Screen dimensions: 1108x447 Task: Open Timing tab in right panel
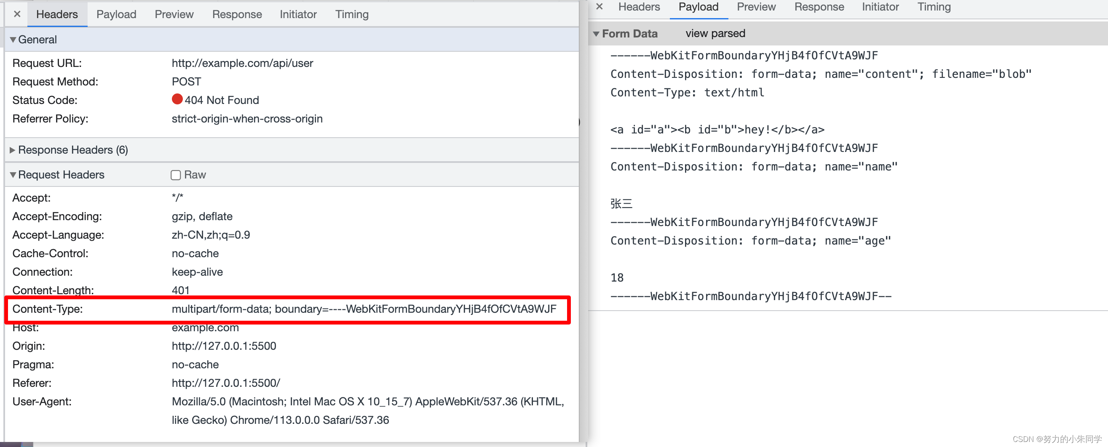point(934,7)
